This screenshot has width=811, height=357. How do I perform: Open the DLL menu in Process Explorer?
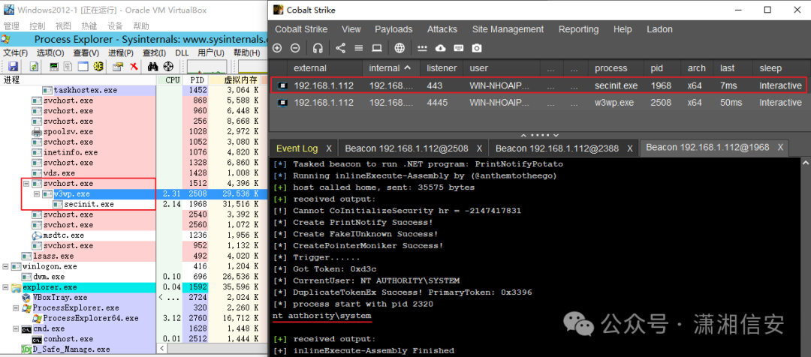[182, 52]
